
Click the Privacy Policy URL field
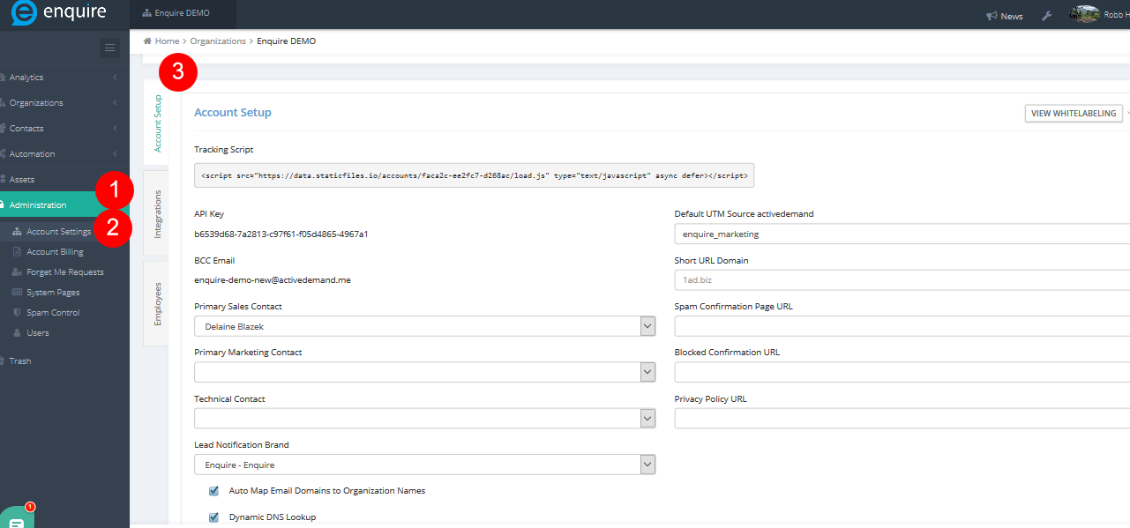[902, 419]
